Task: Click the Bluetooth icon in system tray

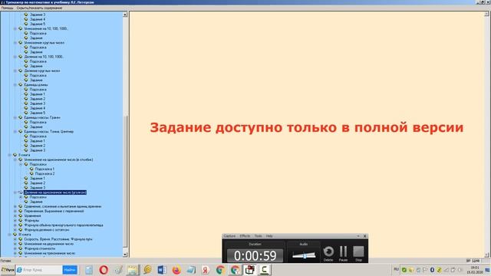Action: click(432, 270)
